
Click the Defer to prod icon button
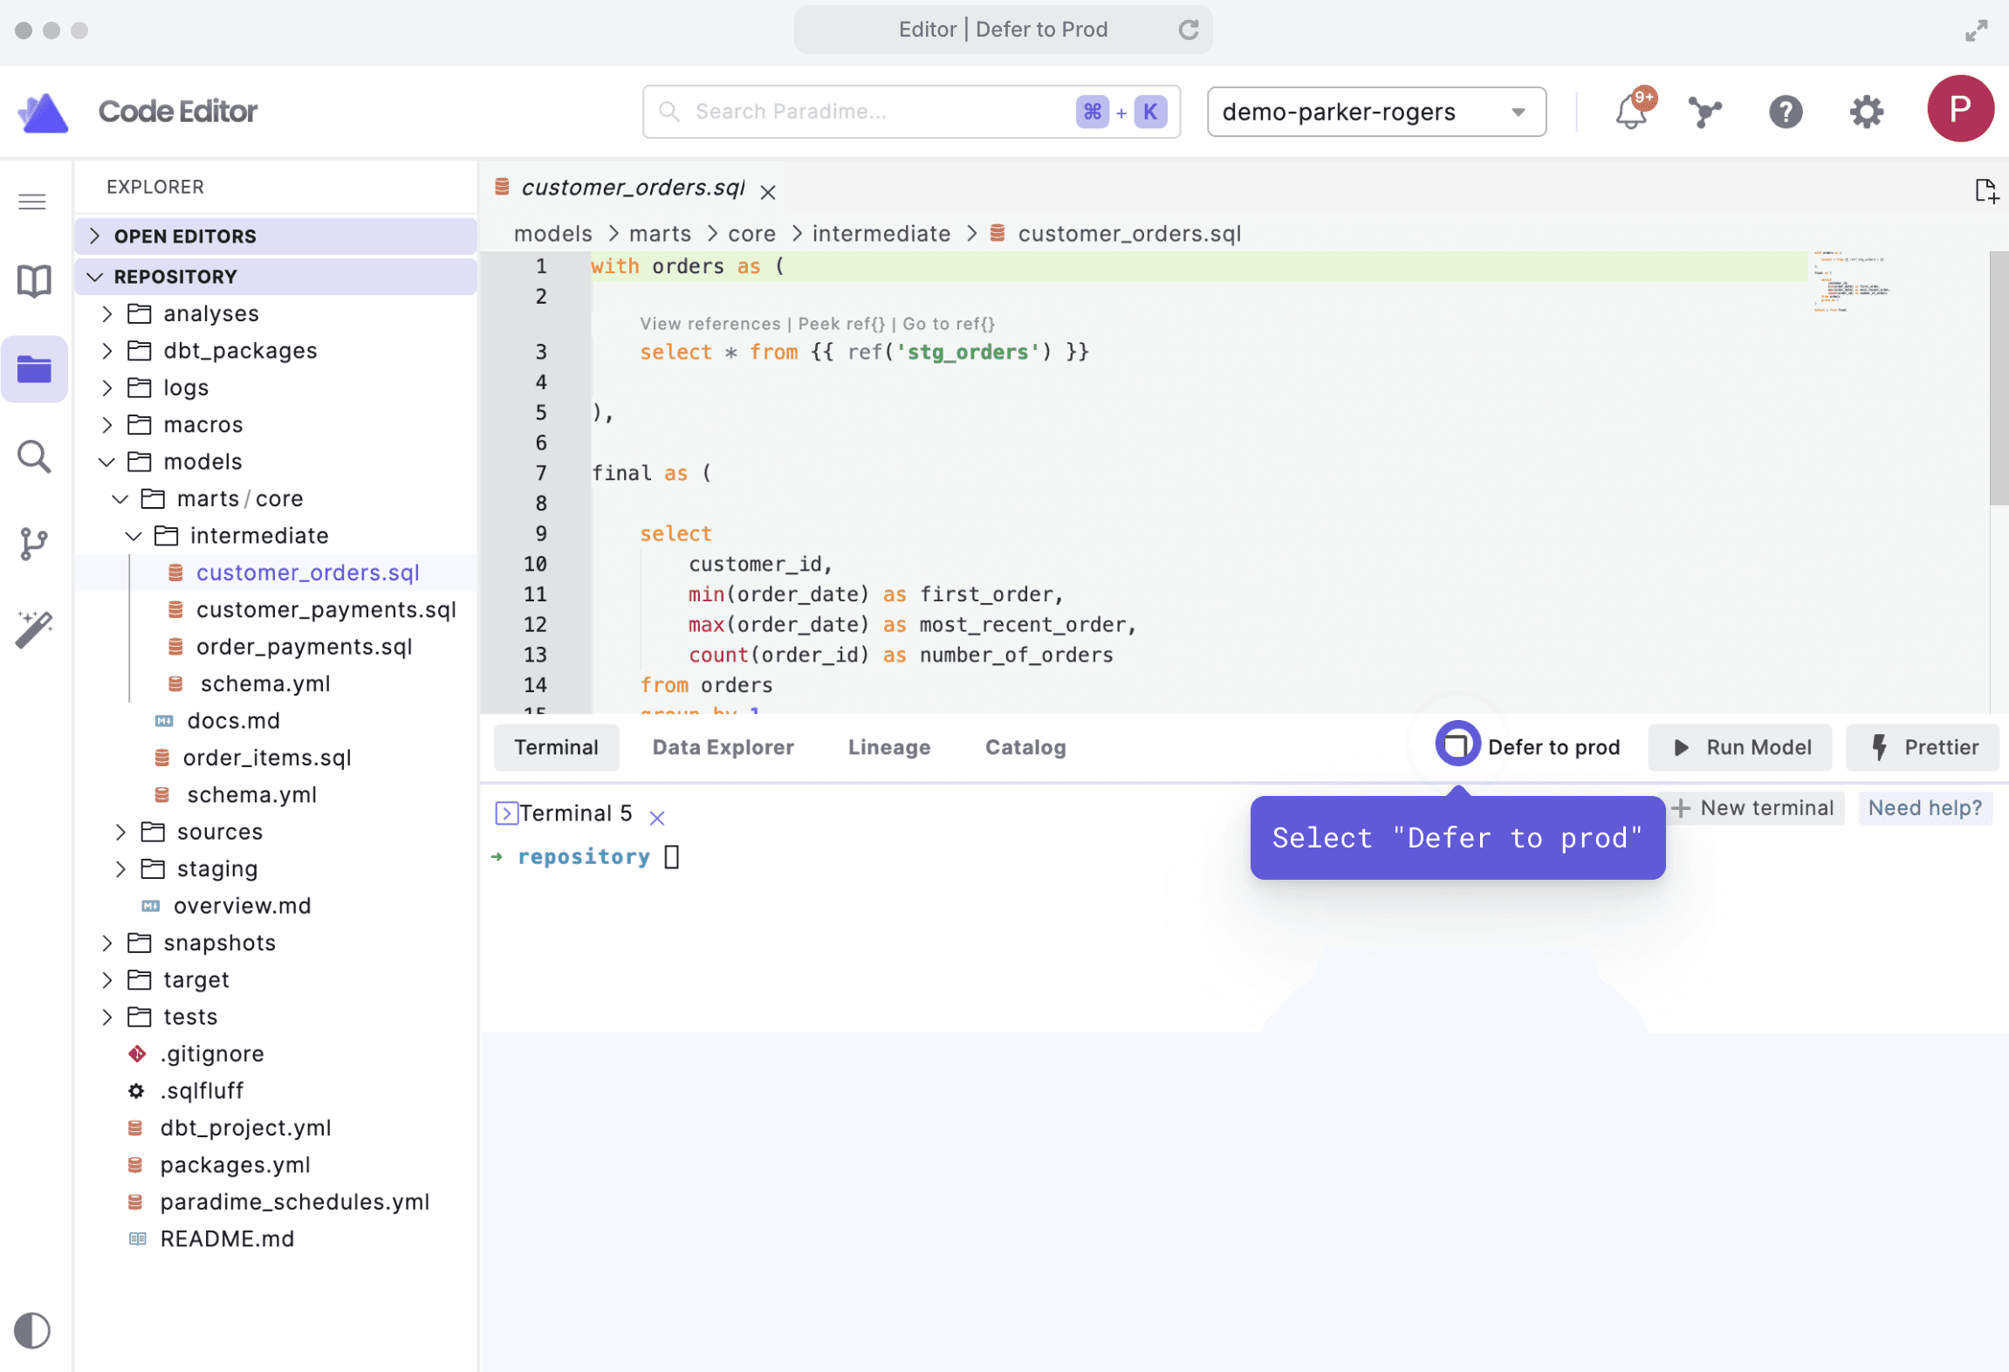click(1457, 746)
